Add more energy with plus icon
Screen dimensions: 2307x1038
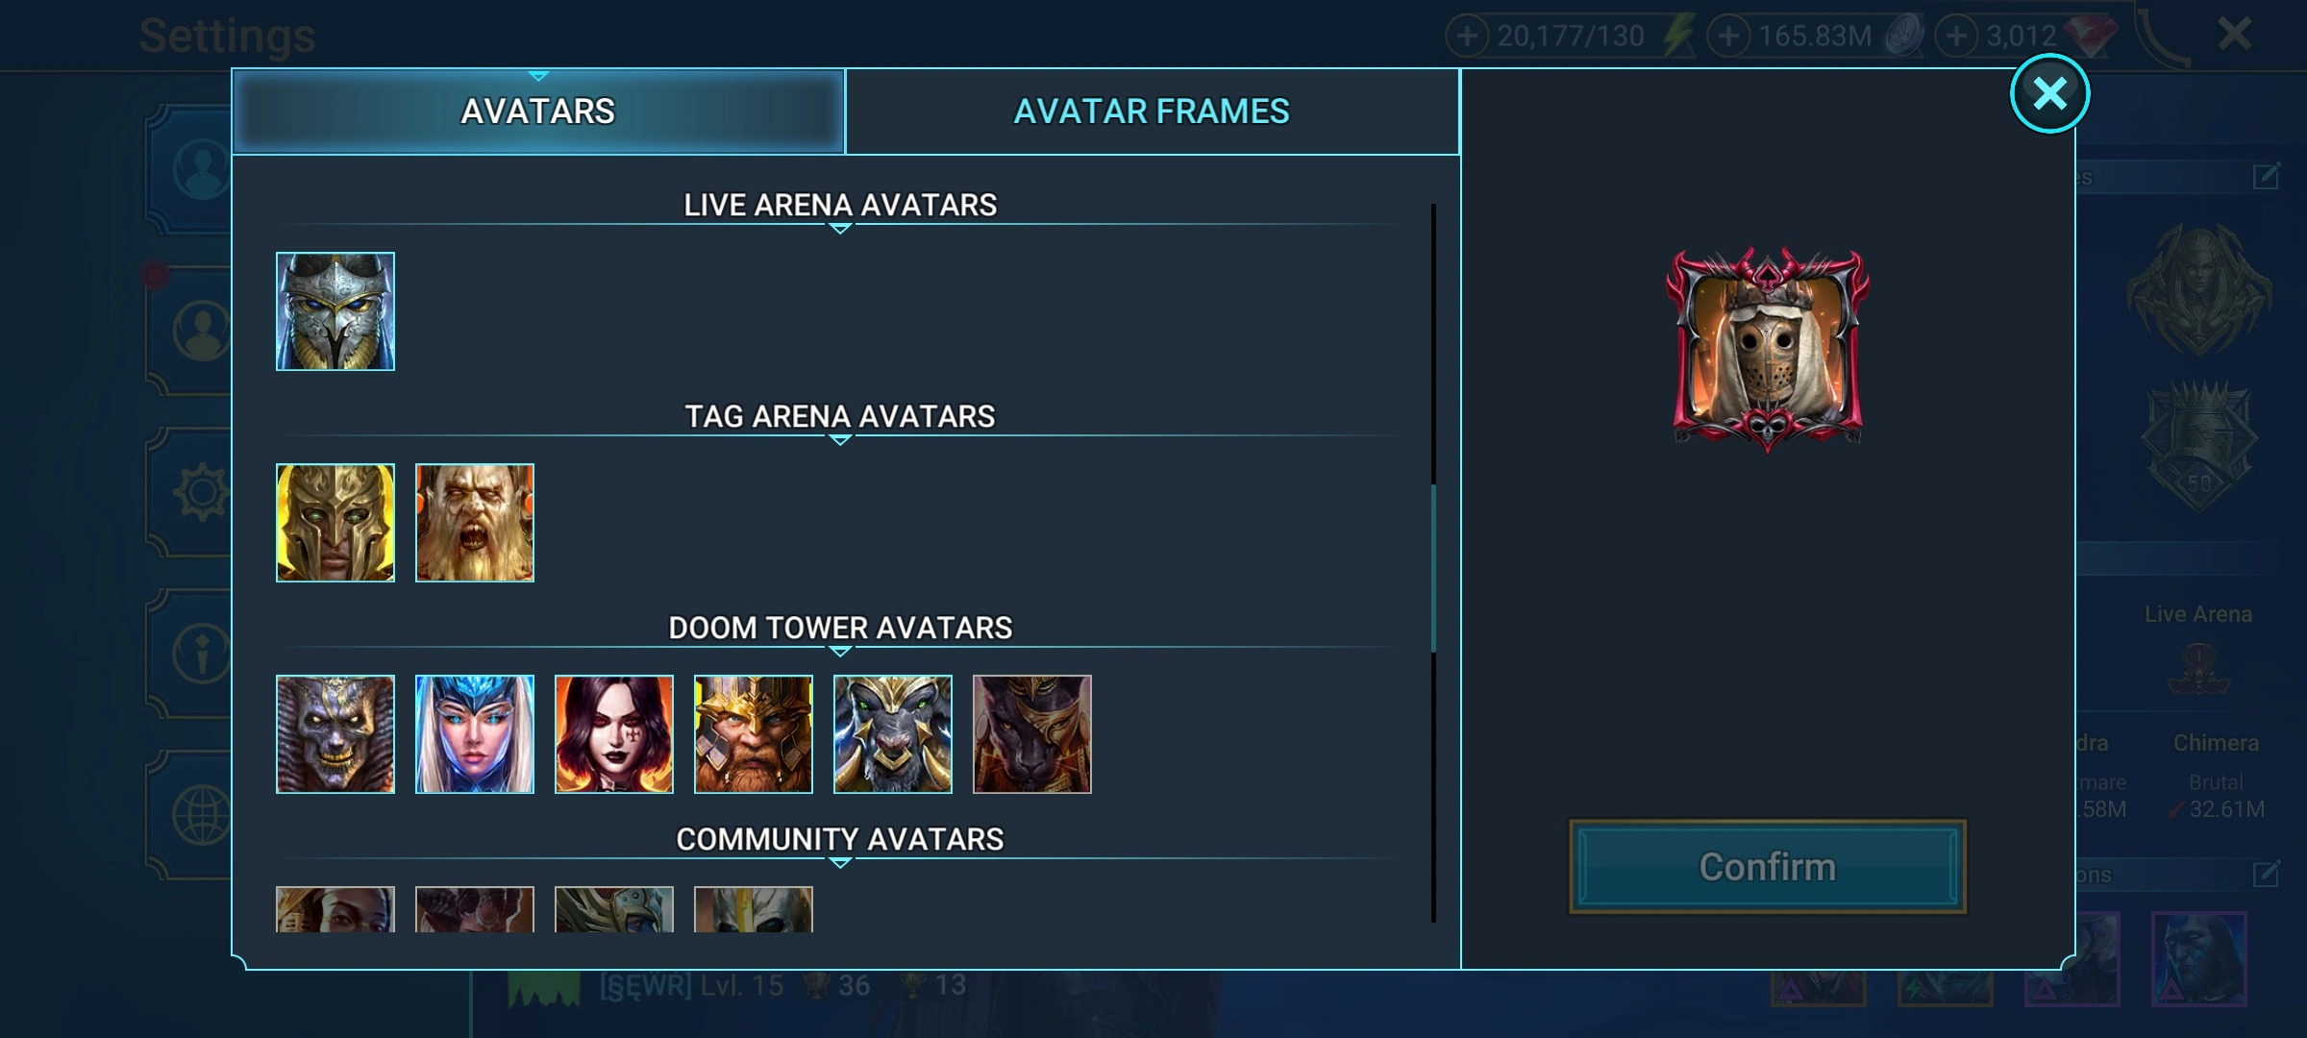tap(1467, 37)
